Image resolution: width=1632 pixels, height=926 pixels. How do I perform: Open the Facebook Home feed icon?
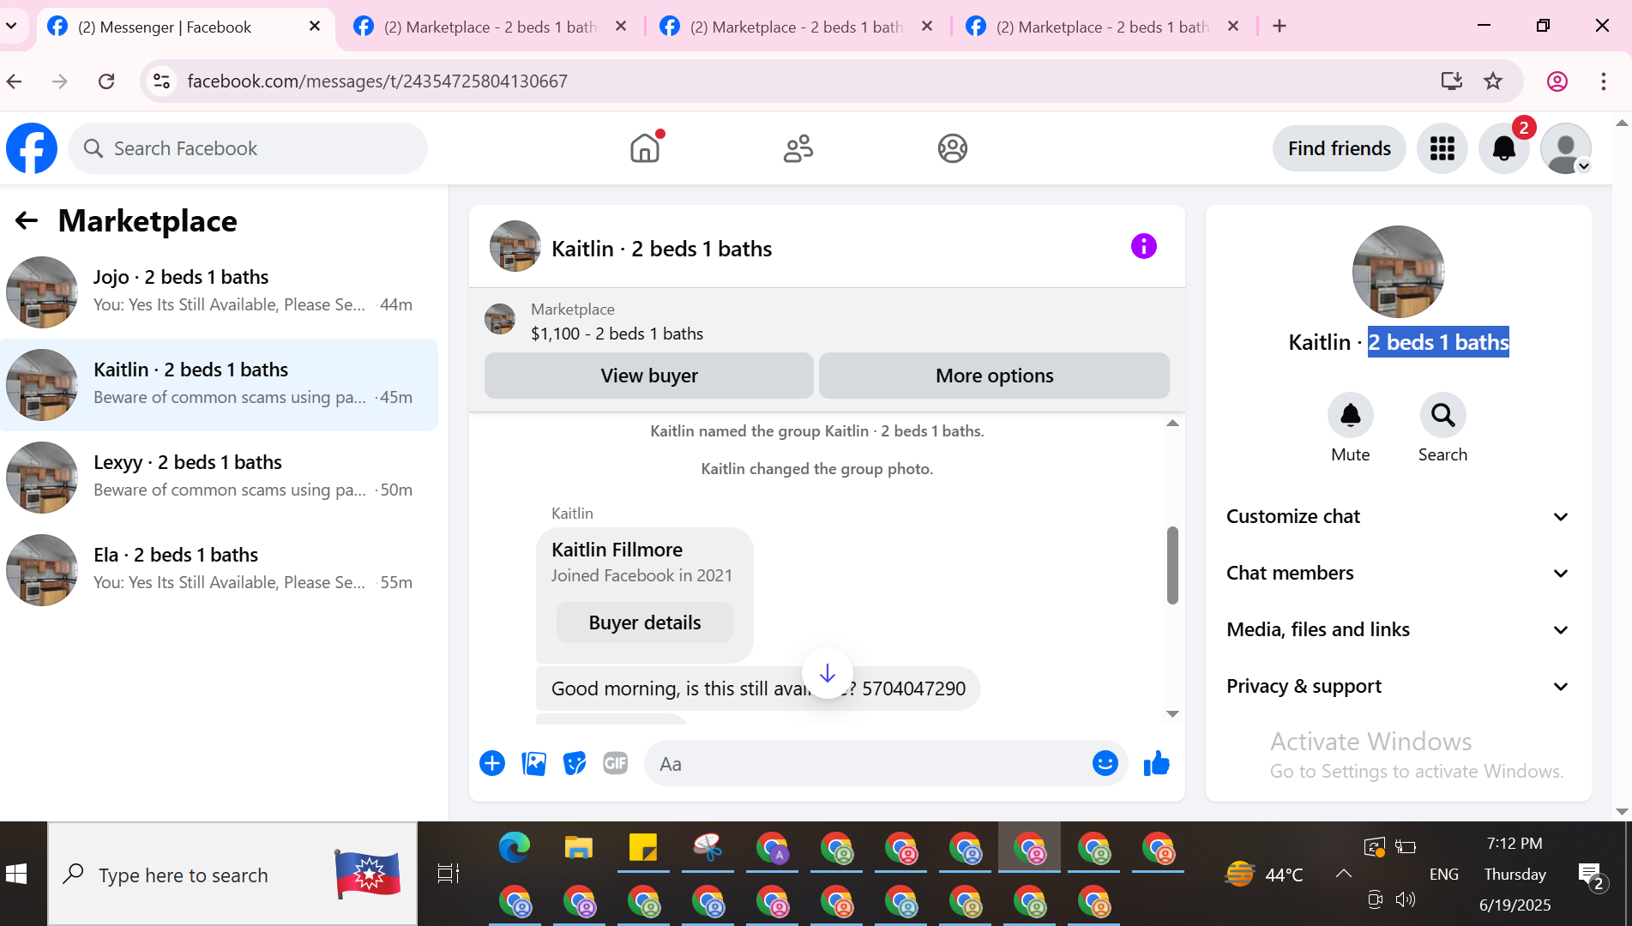645,148
